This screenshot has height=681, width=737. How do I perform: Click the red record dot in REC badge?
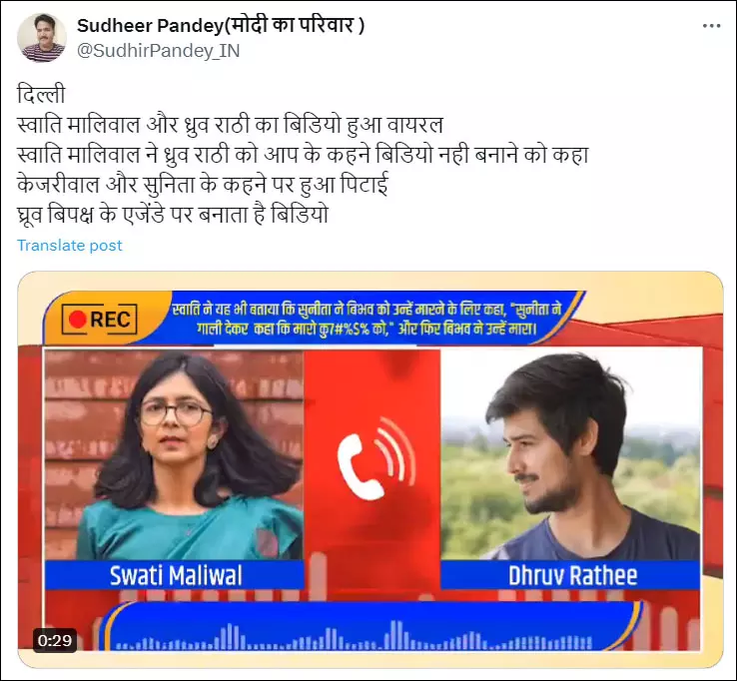77,320
